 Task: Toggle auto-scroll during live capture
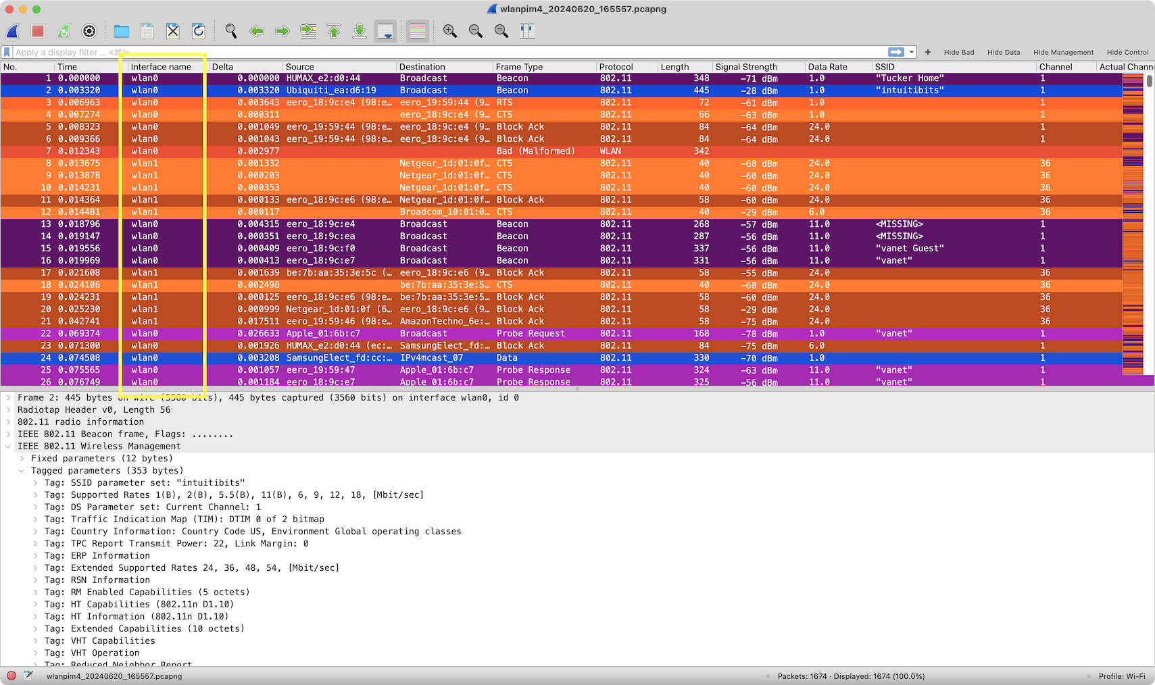(385, 31)
